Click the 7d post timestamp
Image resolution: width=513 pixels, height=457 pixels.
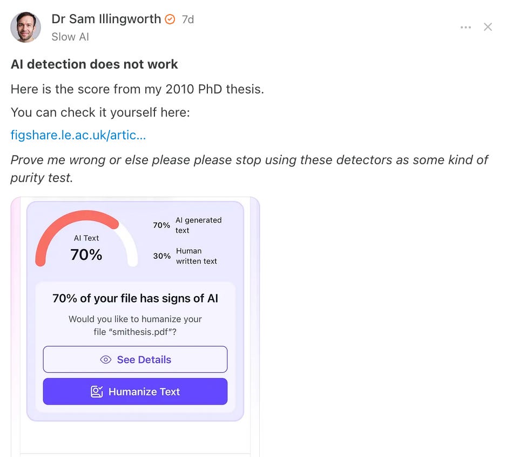[188, 19]
